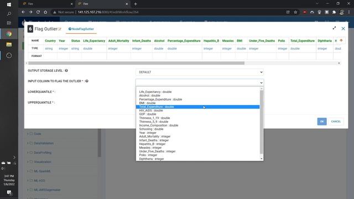Click the Total_Expenditure column header
This screenshot has width=354, height=199.
pos(303,41)
